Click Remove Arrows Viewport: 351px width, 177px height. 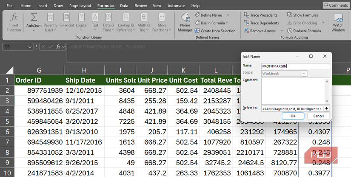point(260,31)
